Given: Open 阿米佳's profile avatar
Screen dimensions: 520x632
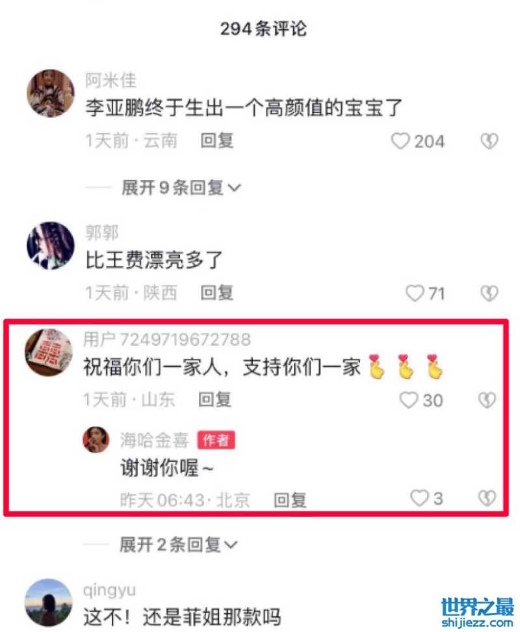Looking at the screenshot, I should click(50, 93).
